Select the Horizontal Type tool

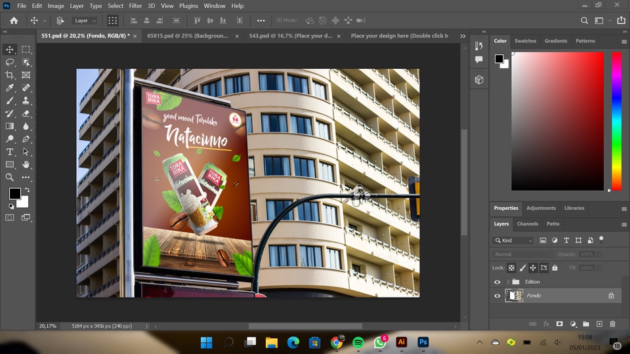10,151
